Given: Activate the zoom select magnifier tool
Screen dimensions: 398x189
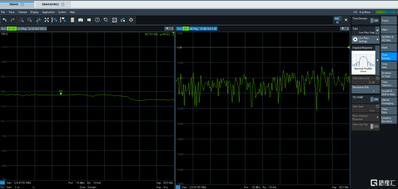Looking at the screenshot, I should point(21,20).
